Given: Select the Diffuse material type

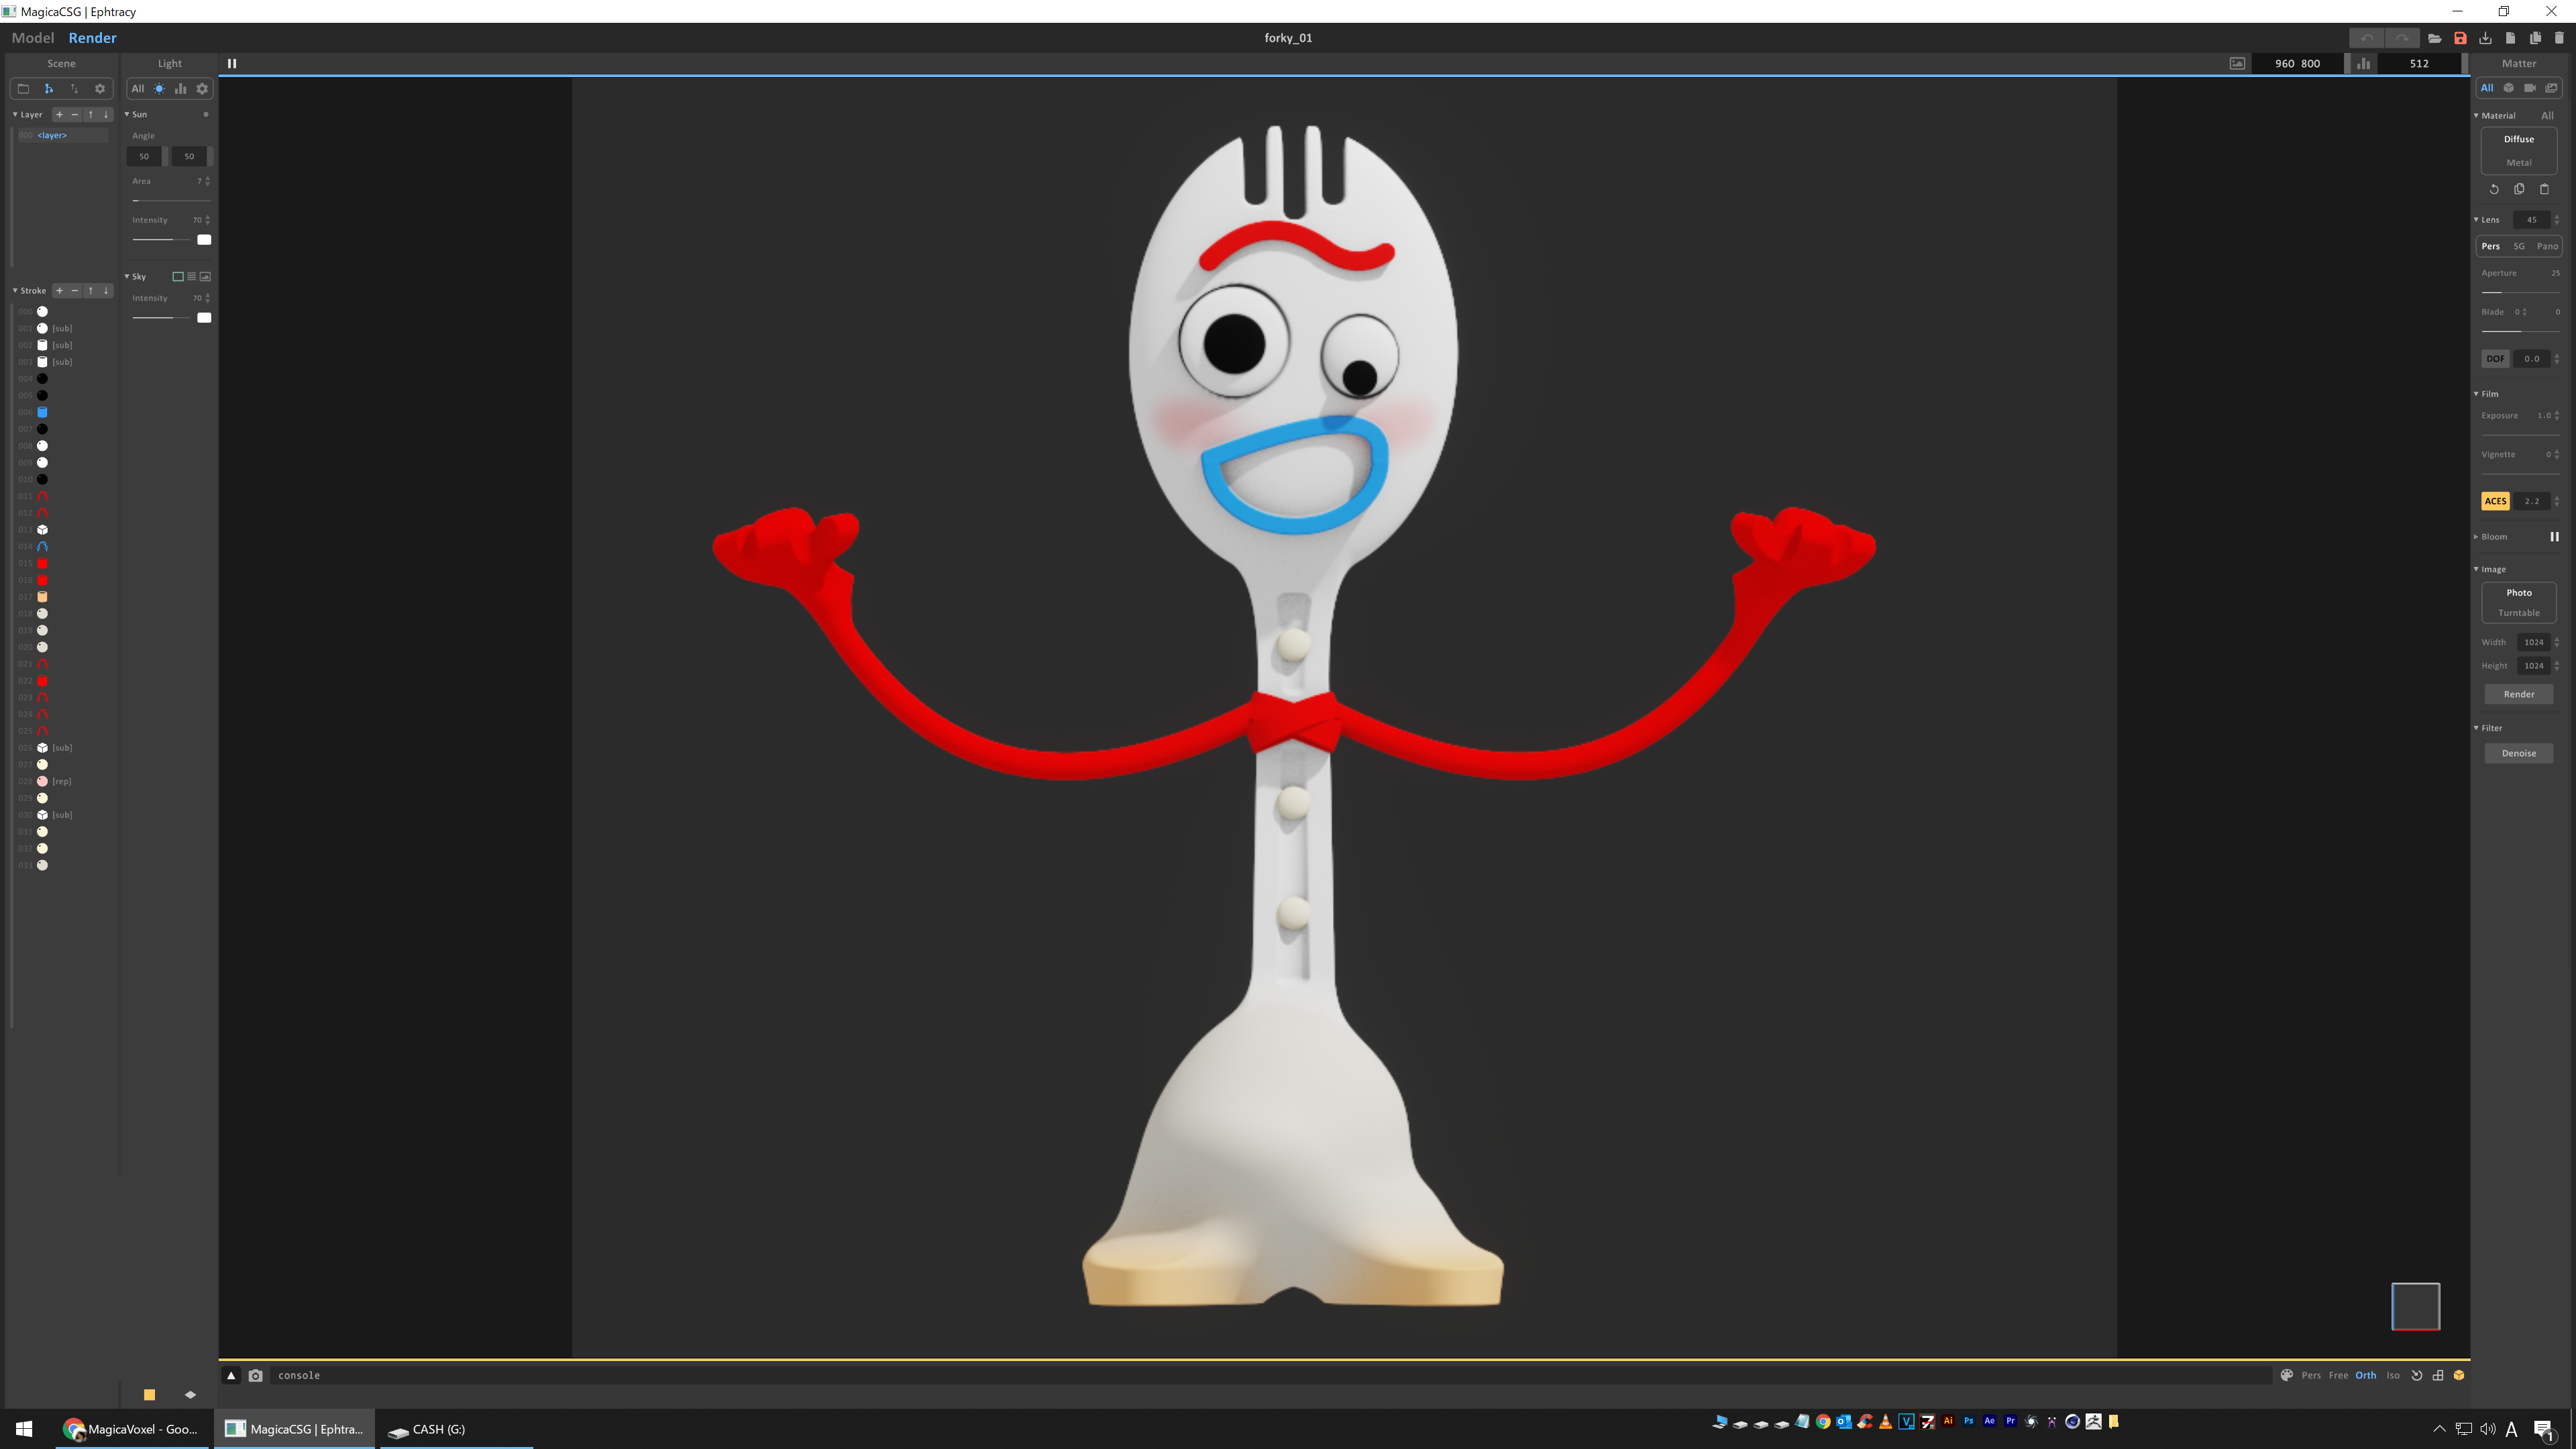Looking at the screenshot, I should [2519, 139].
